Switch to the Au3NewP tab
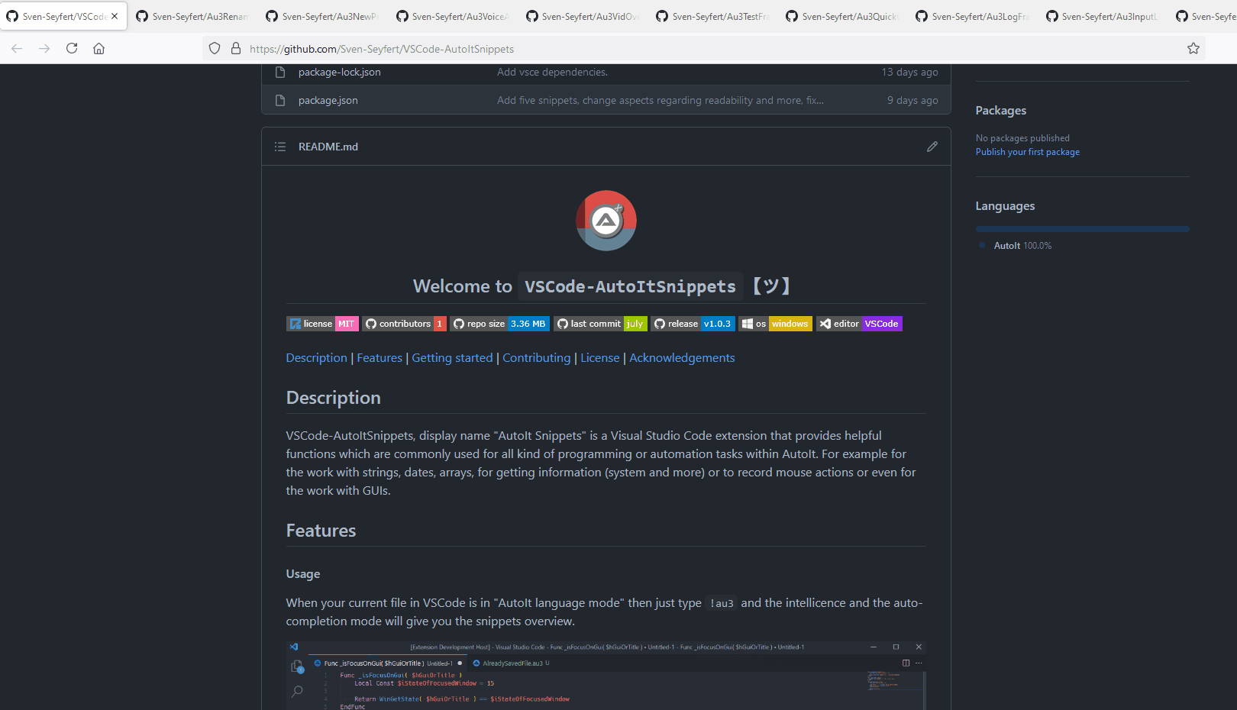The width and height of the screenshot is (1237, 710). click(x=321, y=16)
